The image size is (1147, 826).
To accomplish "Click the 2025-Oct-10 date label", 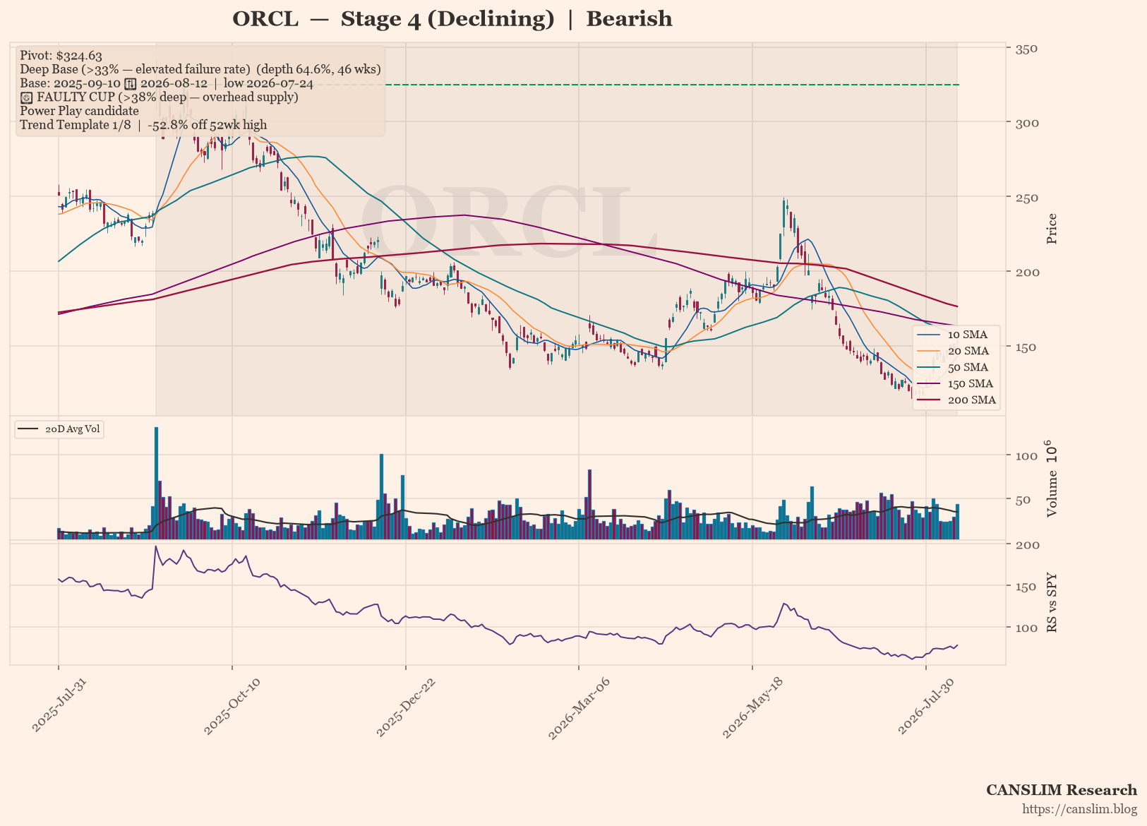I will point(232,706).
